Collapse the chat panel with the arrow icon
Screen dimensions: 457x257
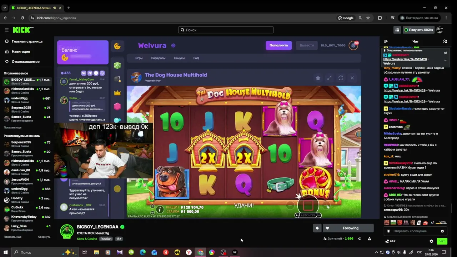[x=386, y=41]
